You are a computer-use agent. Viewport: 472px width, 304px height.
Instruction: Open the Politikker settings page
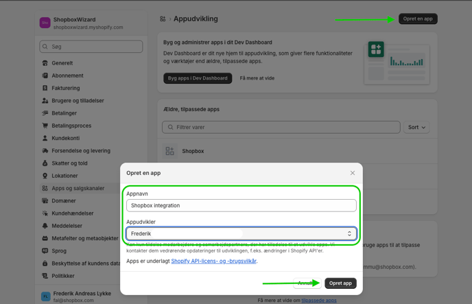pos(63,276)
